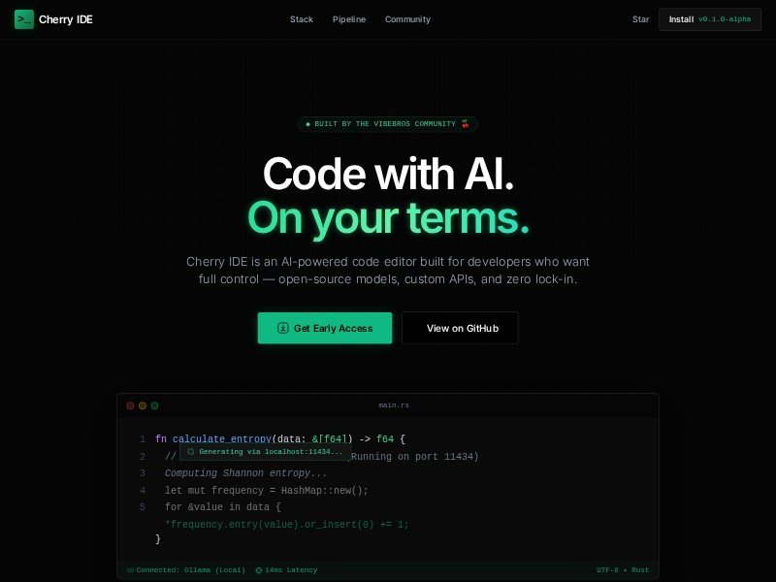This screenshot has width=776, height=582.
Task: Open the Stack section from the navbar
Action: [301, 19]
